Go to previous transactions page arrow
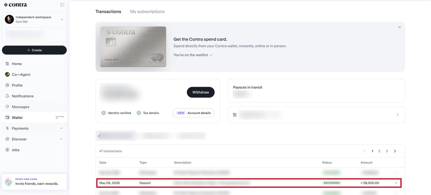Image resolution: width=431 pixels, height=195 pixels. click(x=365, y=151)
